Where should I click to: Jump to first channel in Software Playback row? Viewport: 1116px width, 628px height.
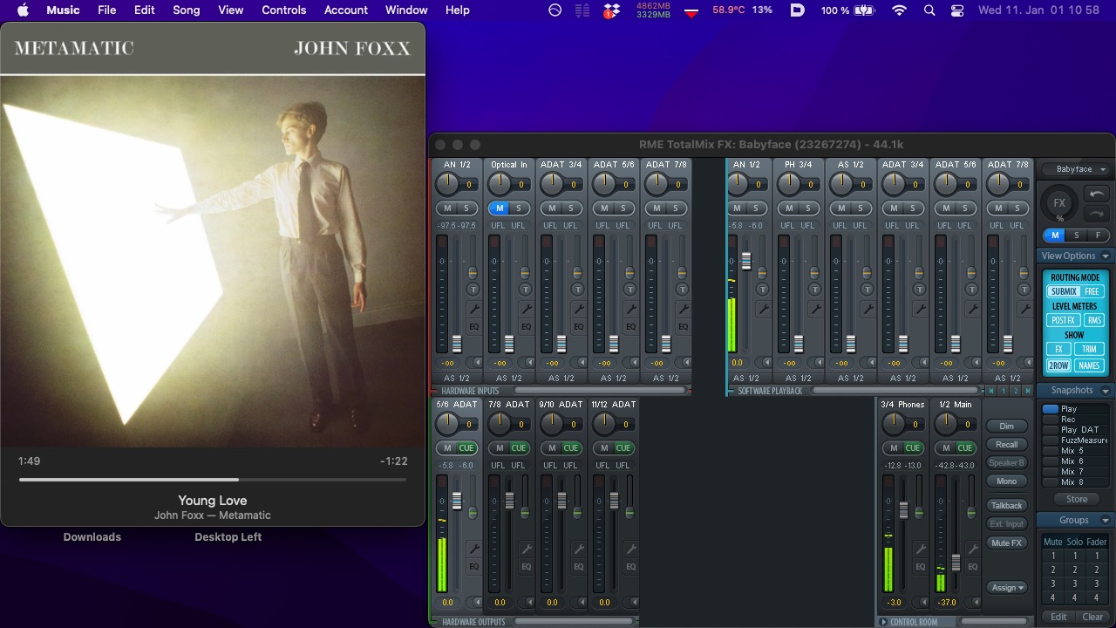pyautogui.click(x=991, y=391)
